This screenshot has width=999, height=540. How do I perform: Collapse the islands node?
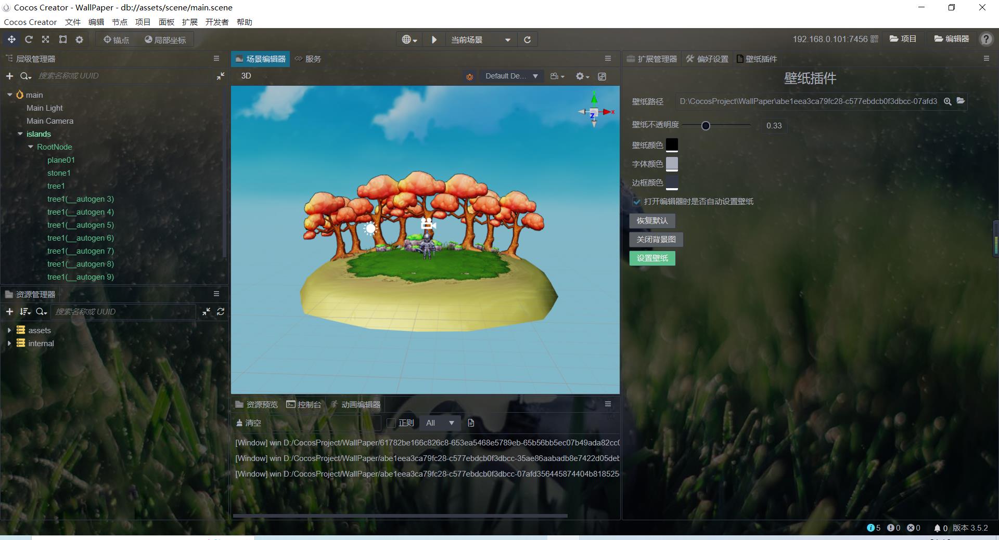[x=20, y=134]
